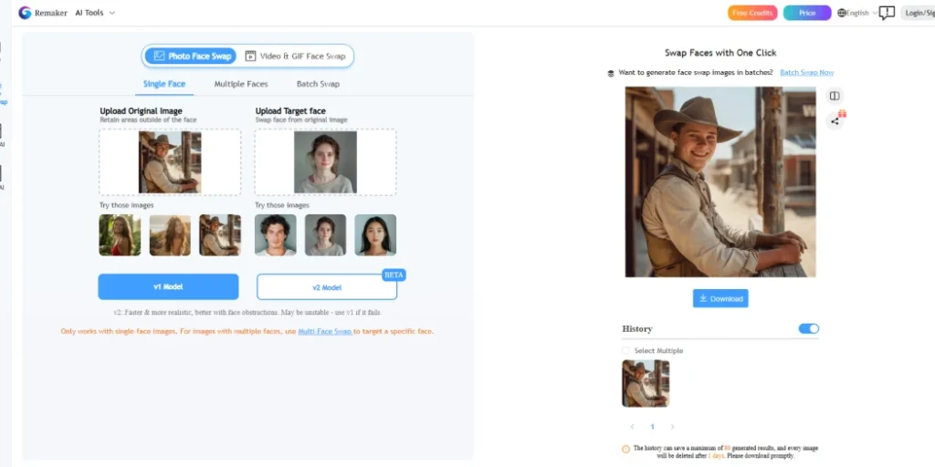This screenshot has height=467, width=935.
Task: Switch to the Batch Swap tab
Action: coord(318,84)
